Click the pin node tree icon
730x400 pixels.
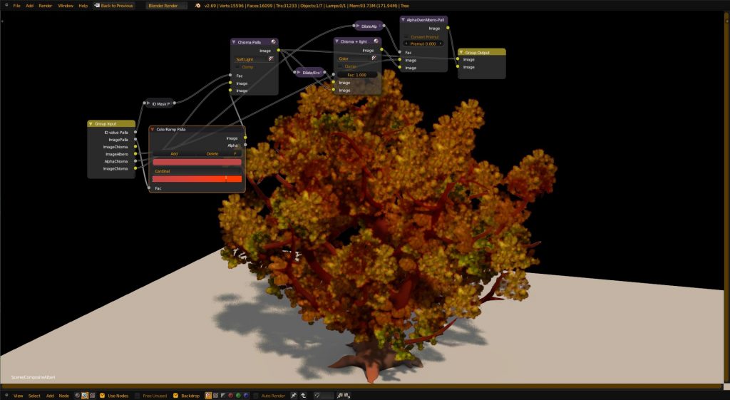(293, 395)
